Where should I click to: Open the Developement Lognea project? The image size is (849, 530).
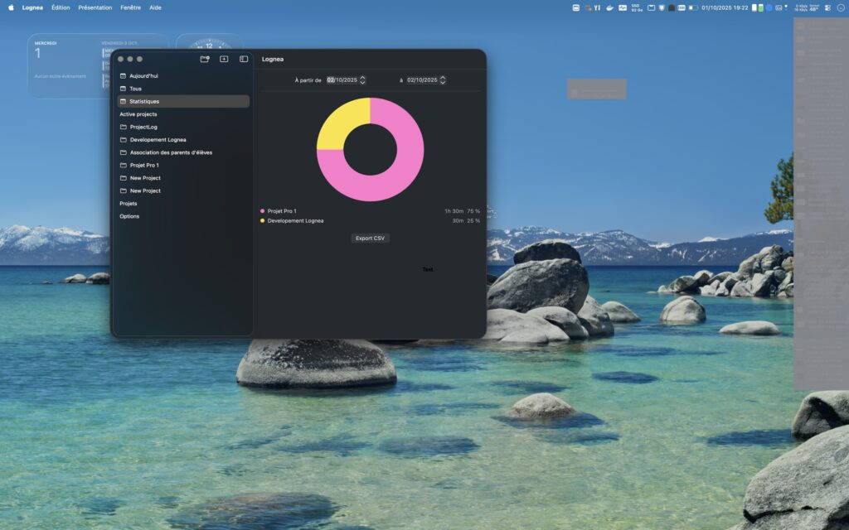pos(158,140)
